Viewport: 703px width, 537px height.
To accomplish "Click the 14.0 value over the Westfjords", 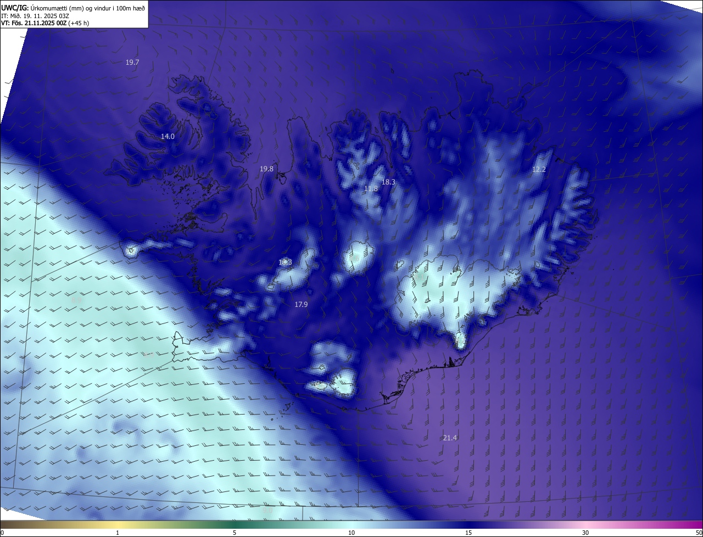I will click(x=168, y=136).
